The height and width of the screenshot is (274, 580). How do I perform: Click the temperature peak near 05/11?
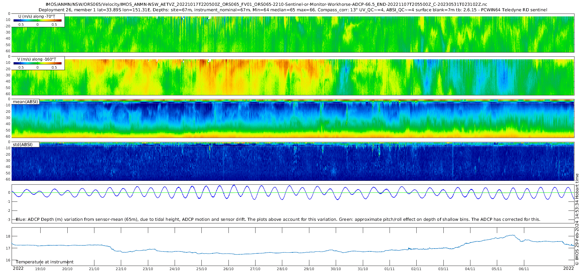(512, 235)
